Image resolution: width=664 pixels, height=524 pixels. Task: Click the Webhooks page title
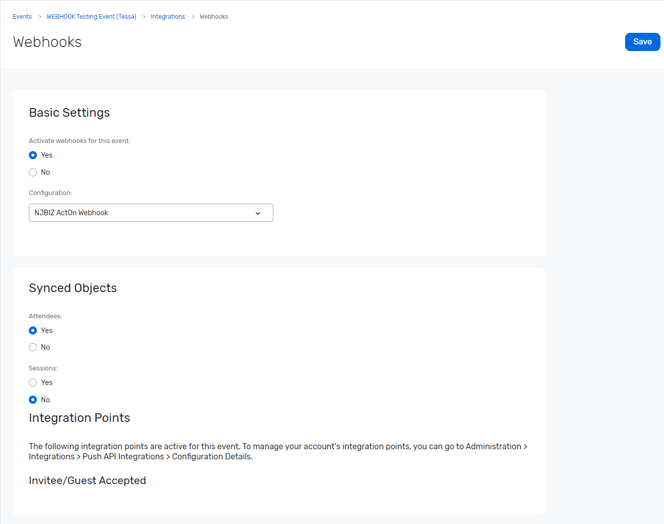[48, 42]
